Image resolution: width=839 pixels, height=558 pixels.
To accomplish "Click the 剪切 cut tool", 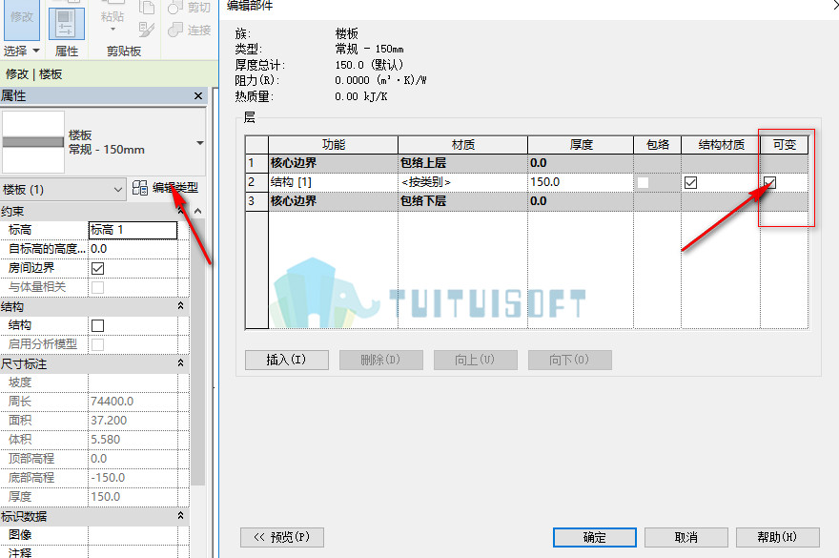I will [190, 8].
